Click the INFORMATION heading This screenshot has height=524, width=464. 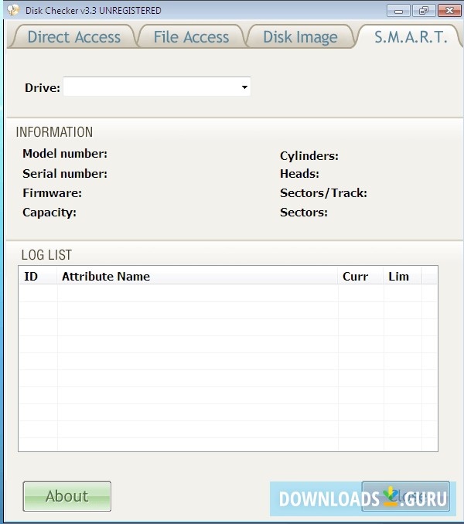tap(54, 132)
